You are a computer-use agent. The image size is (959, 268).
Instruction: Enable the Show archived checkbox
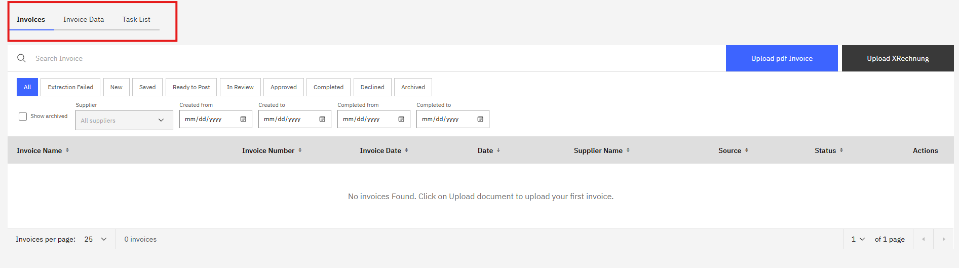coord(23,117)
